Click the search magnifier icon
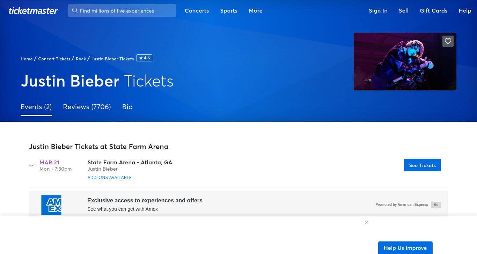This screenshot has height=254, width=477. (x=75, y=10)
